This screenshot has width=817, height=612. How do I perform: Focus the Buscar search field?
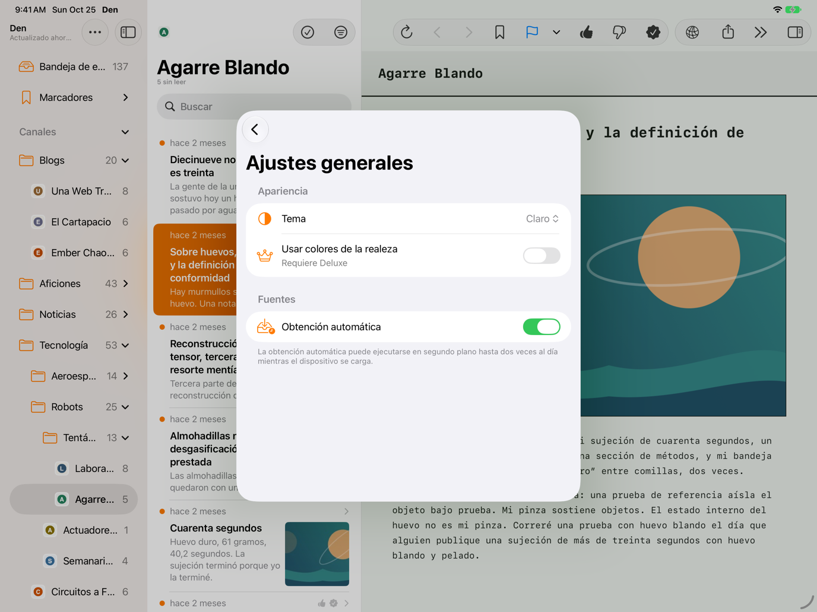(x=254, y=107)
